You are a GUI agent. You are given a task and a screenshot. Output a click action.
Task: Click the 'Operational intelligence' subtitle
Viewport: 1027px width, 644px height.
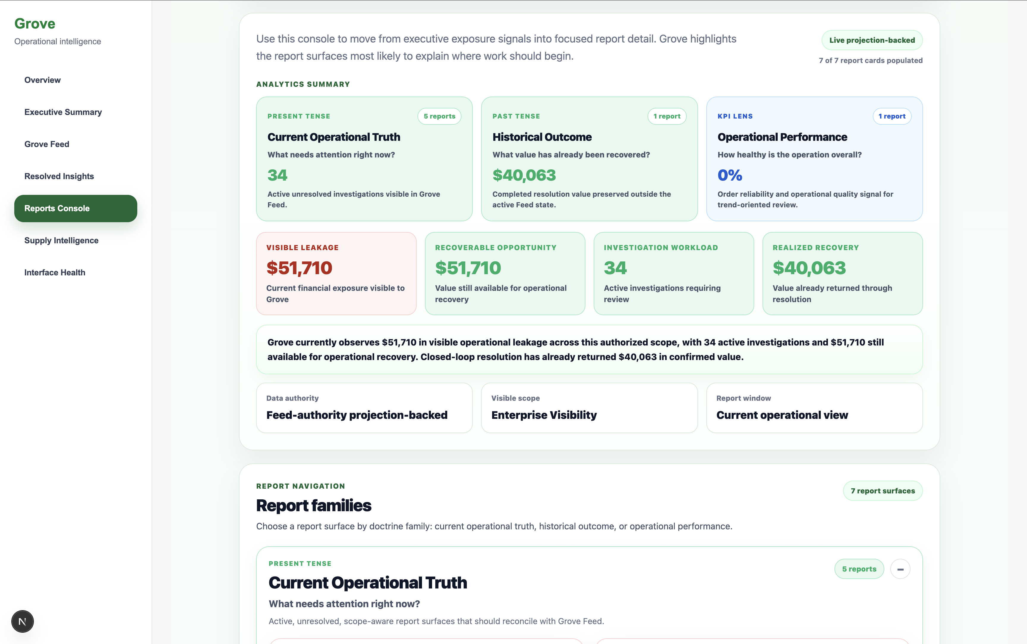point(58,41)
